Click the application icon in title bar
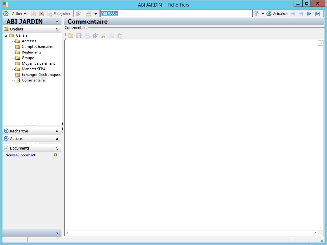Screen dimensions: 327x245 pyautogui.click(x=6, y=5)
